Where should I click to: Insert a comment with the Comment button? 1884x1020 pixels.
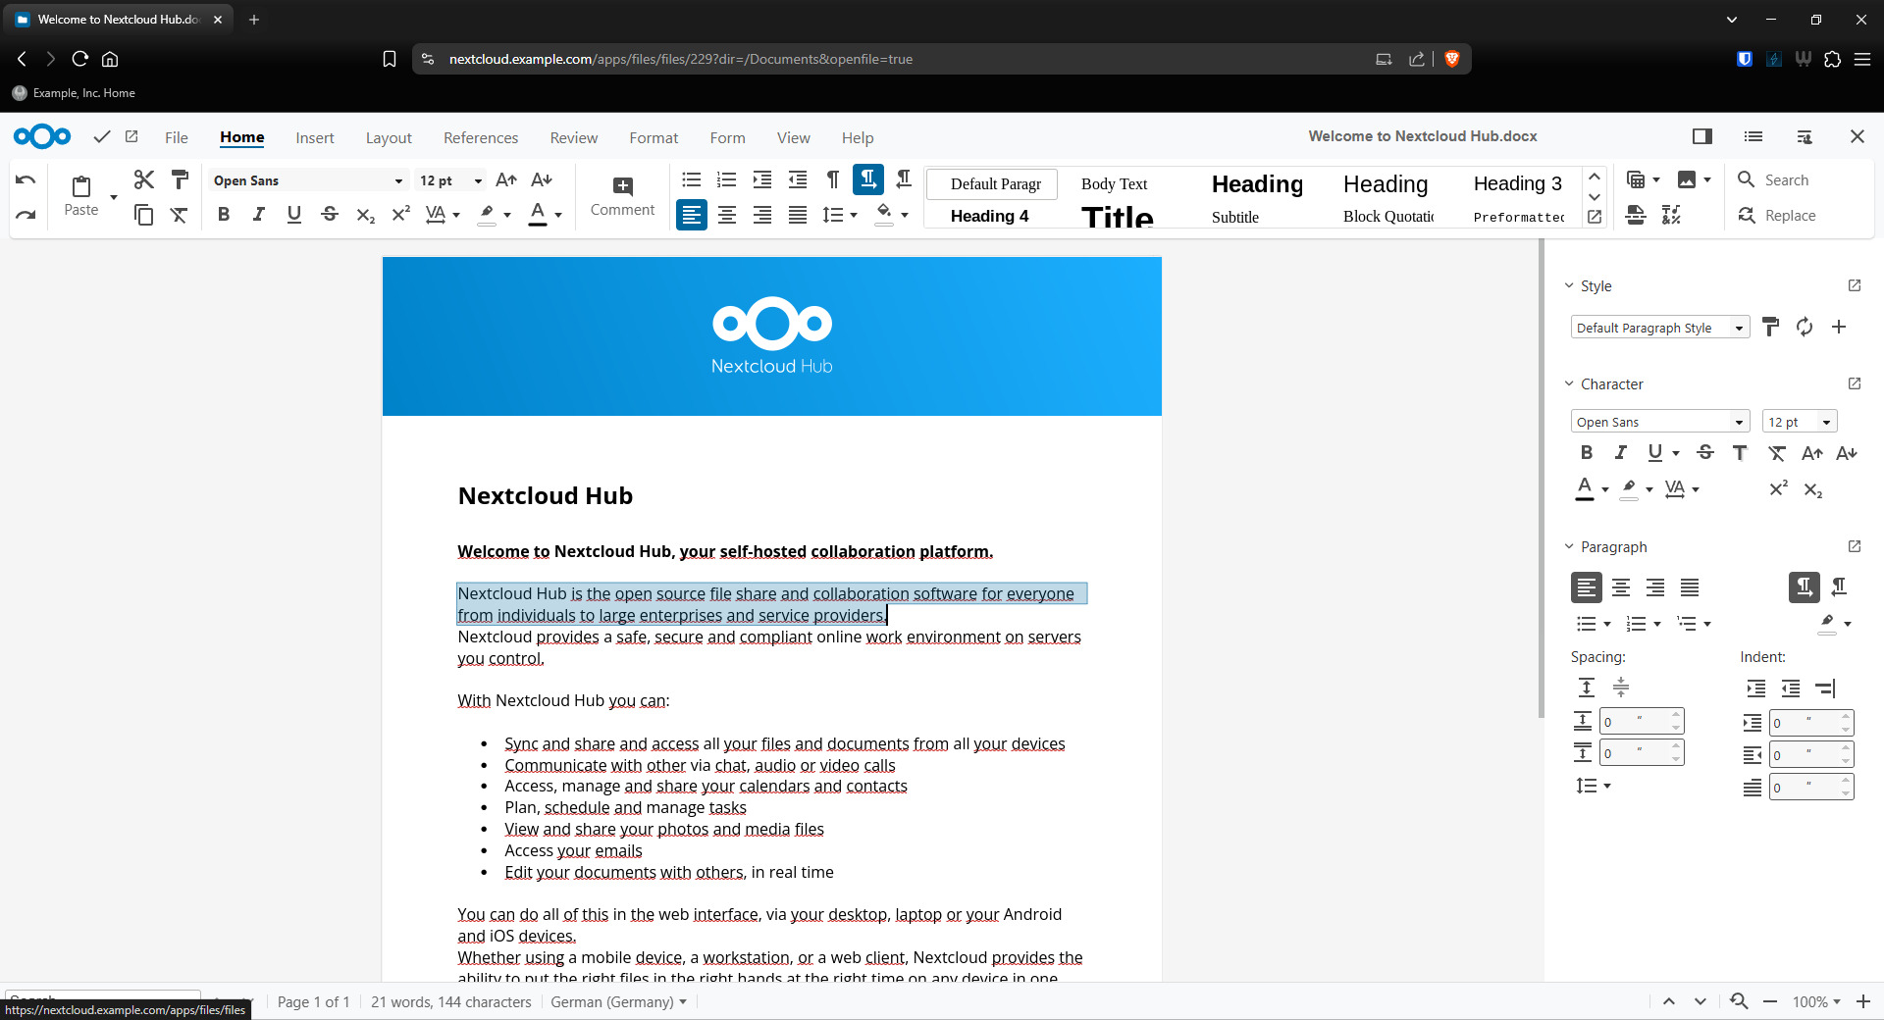(x=622, y=196)
